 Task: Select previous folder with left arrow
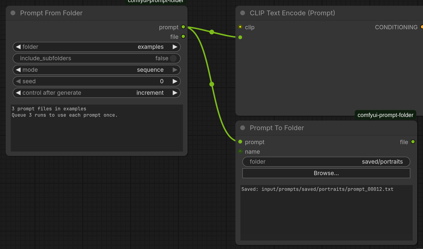tap(18, 47)
